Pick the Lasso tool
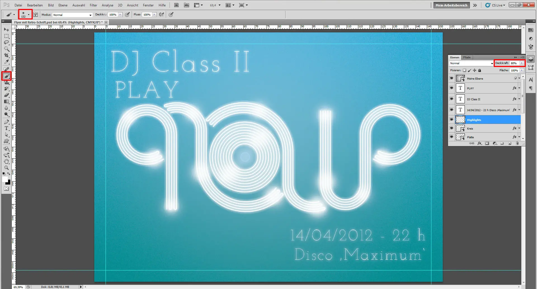Viewport: 537px width, 289px height. 6,42
